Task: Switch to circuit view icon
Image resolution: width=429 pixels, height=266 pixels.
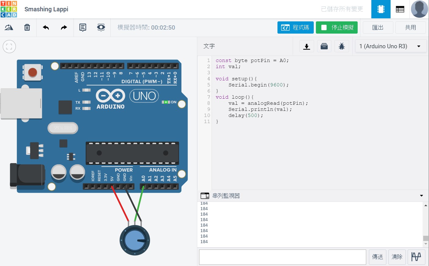Action: 381,9
